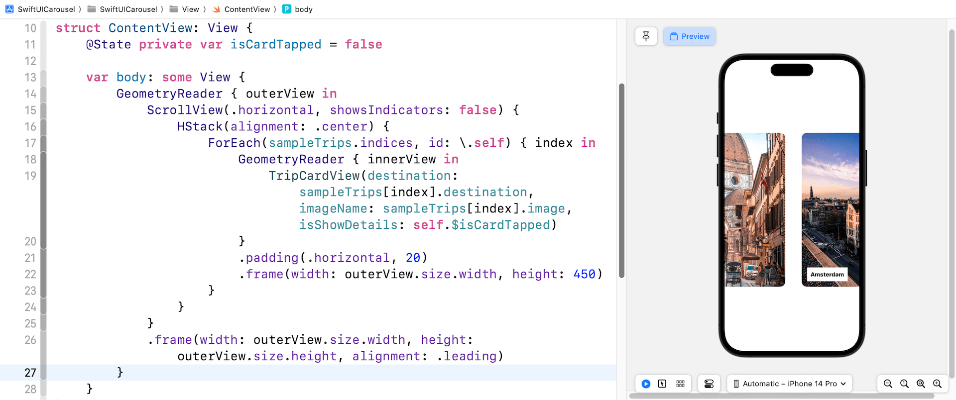This screenshot has height=400, width=956.
Task: Open canvas device settings toggles
Action: (x=709, y=384)
